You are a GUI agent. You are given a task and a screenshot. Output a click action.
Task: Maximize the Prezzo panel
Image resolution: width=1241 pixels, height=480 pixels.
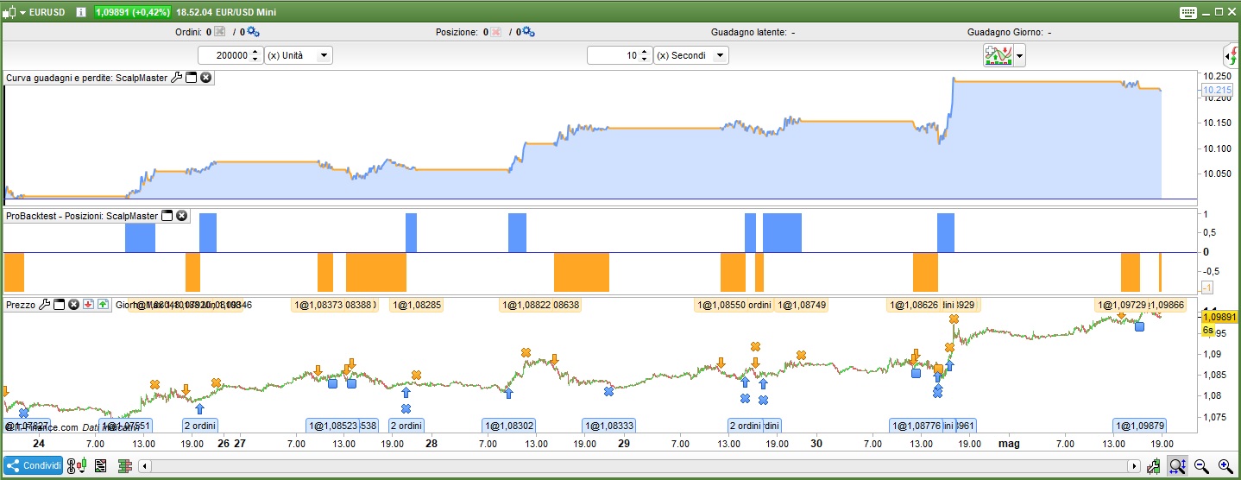click(x=60, y=305)
